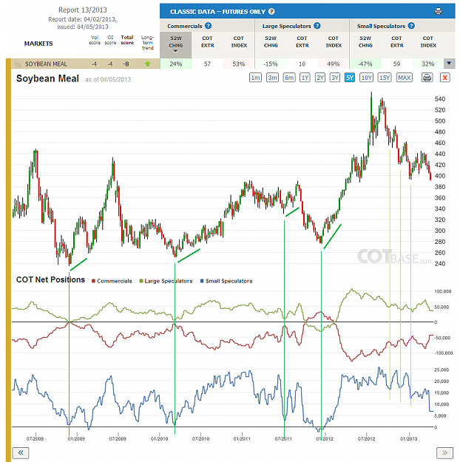This screenshot has width=460, height=462.
Task: Select the SOYBEAN MEAL market row
Action: pyautogui.click(x=86, y=64)
